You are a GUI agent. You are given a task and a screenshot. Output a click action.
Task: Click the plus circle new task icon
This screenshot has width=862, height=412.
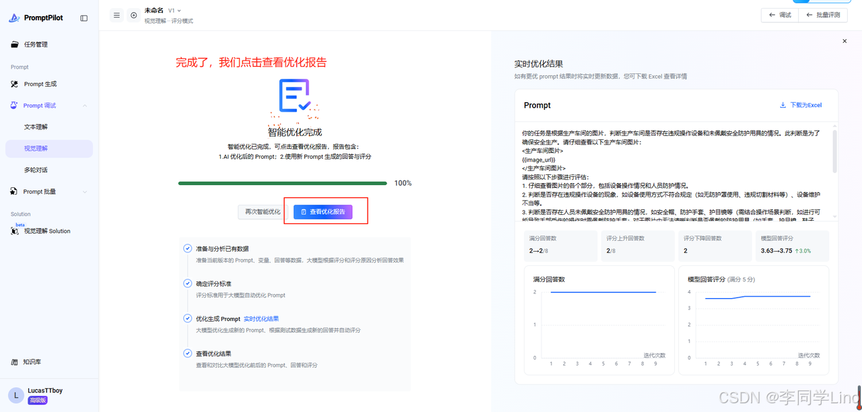click(x=134, y=15)
